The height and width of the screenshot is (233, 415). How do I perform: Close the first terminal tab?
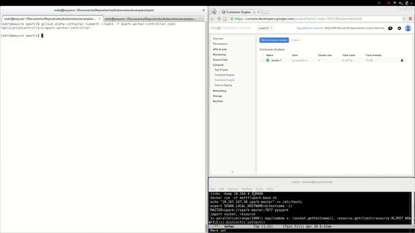(99, 19)
